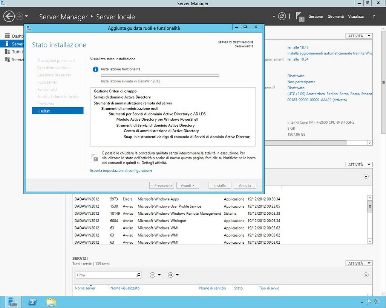
Task: Sort by Nome di servizio column
Action: click(213, 288)
